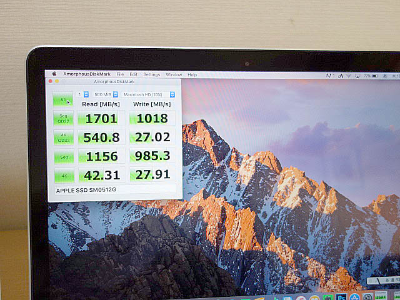The image size is (400, 300).
Task: Launch App Store from the Dock
Action: tap(355, 296)
